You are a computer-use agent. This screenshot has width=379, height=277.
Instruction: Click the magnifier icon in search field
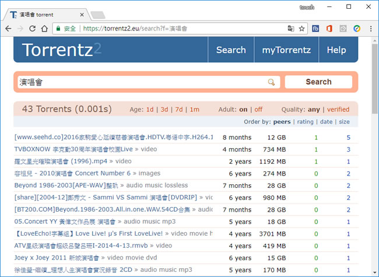(271, 82)
